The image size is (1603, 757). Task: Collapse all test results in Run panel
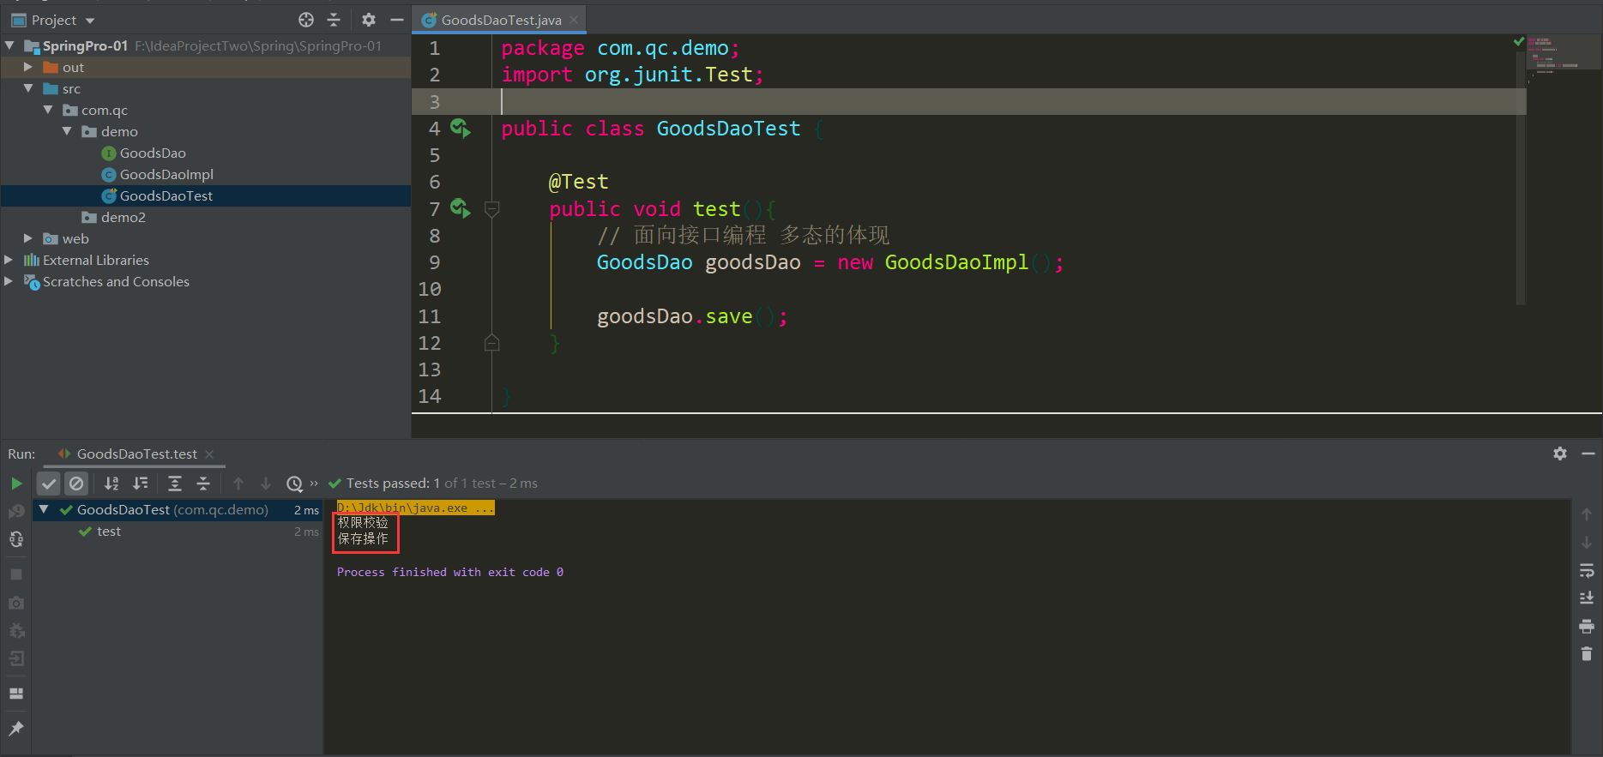coord(203,484)
